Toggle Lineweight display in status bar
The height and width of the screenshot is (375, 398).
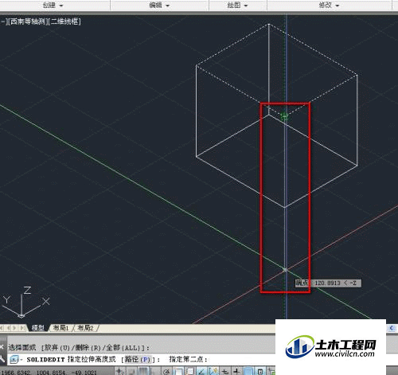(x=236, y=371)
